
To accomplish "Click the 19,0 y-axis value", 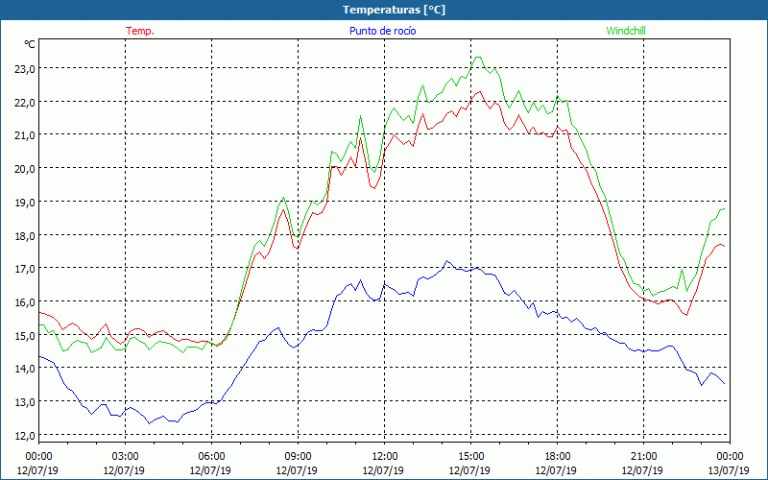I will 24,202.
